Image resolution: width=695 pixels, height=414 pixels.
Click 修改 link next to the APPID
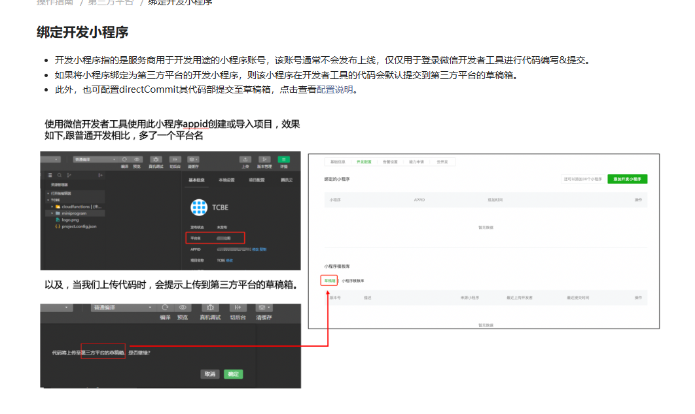255,249
